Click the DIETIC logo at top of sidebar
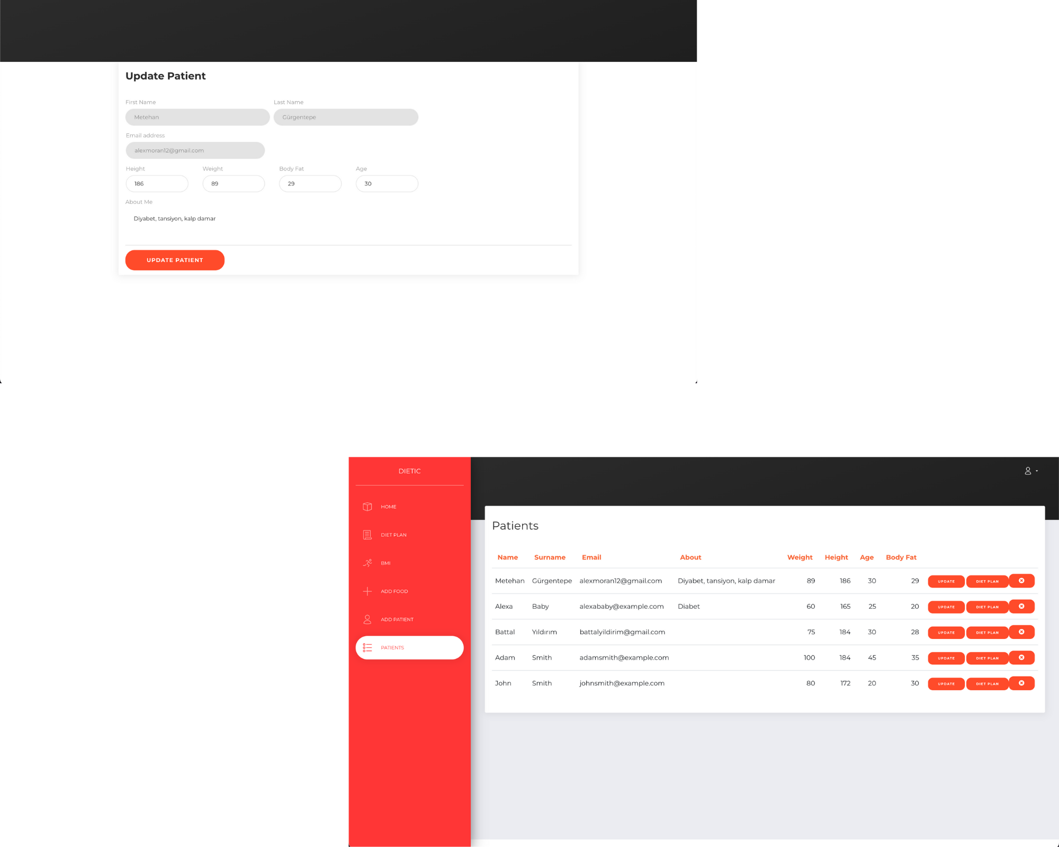Viewport: 1059px width, 847px height. coord(409,470)
